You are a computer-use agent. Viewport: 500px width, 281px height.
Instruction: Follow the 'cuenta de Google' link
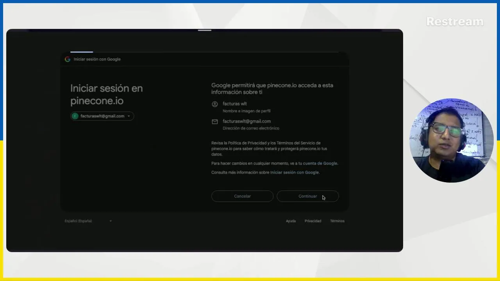pyautogui.click(x=320, y=164)
